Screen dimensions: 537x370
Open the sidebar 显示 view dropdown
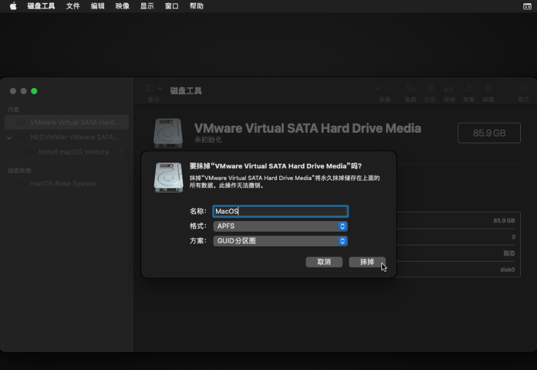click(154, 89)
